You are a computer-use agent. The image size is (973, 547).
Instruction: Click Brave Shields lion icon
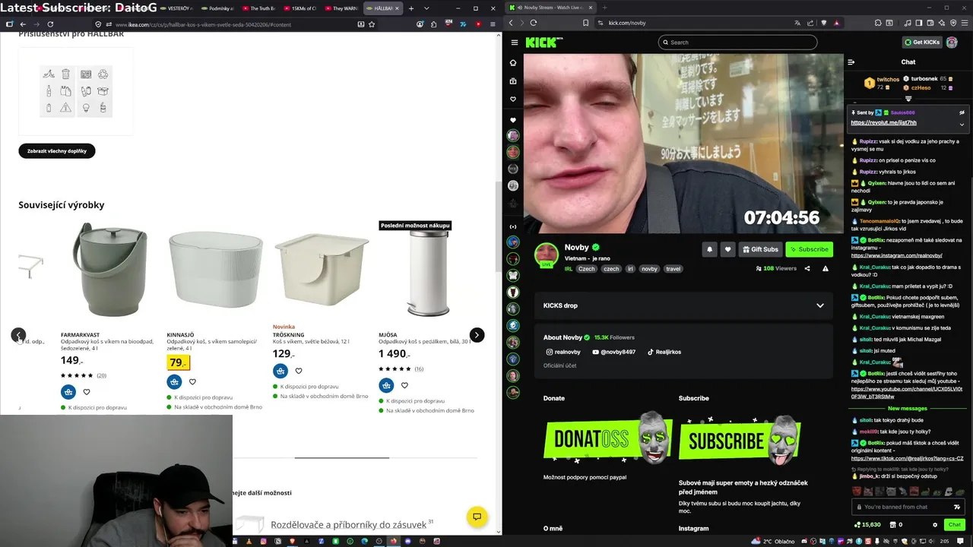point(824,23)
